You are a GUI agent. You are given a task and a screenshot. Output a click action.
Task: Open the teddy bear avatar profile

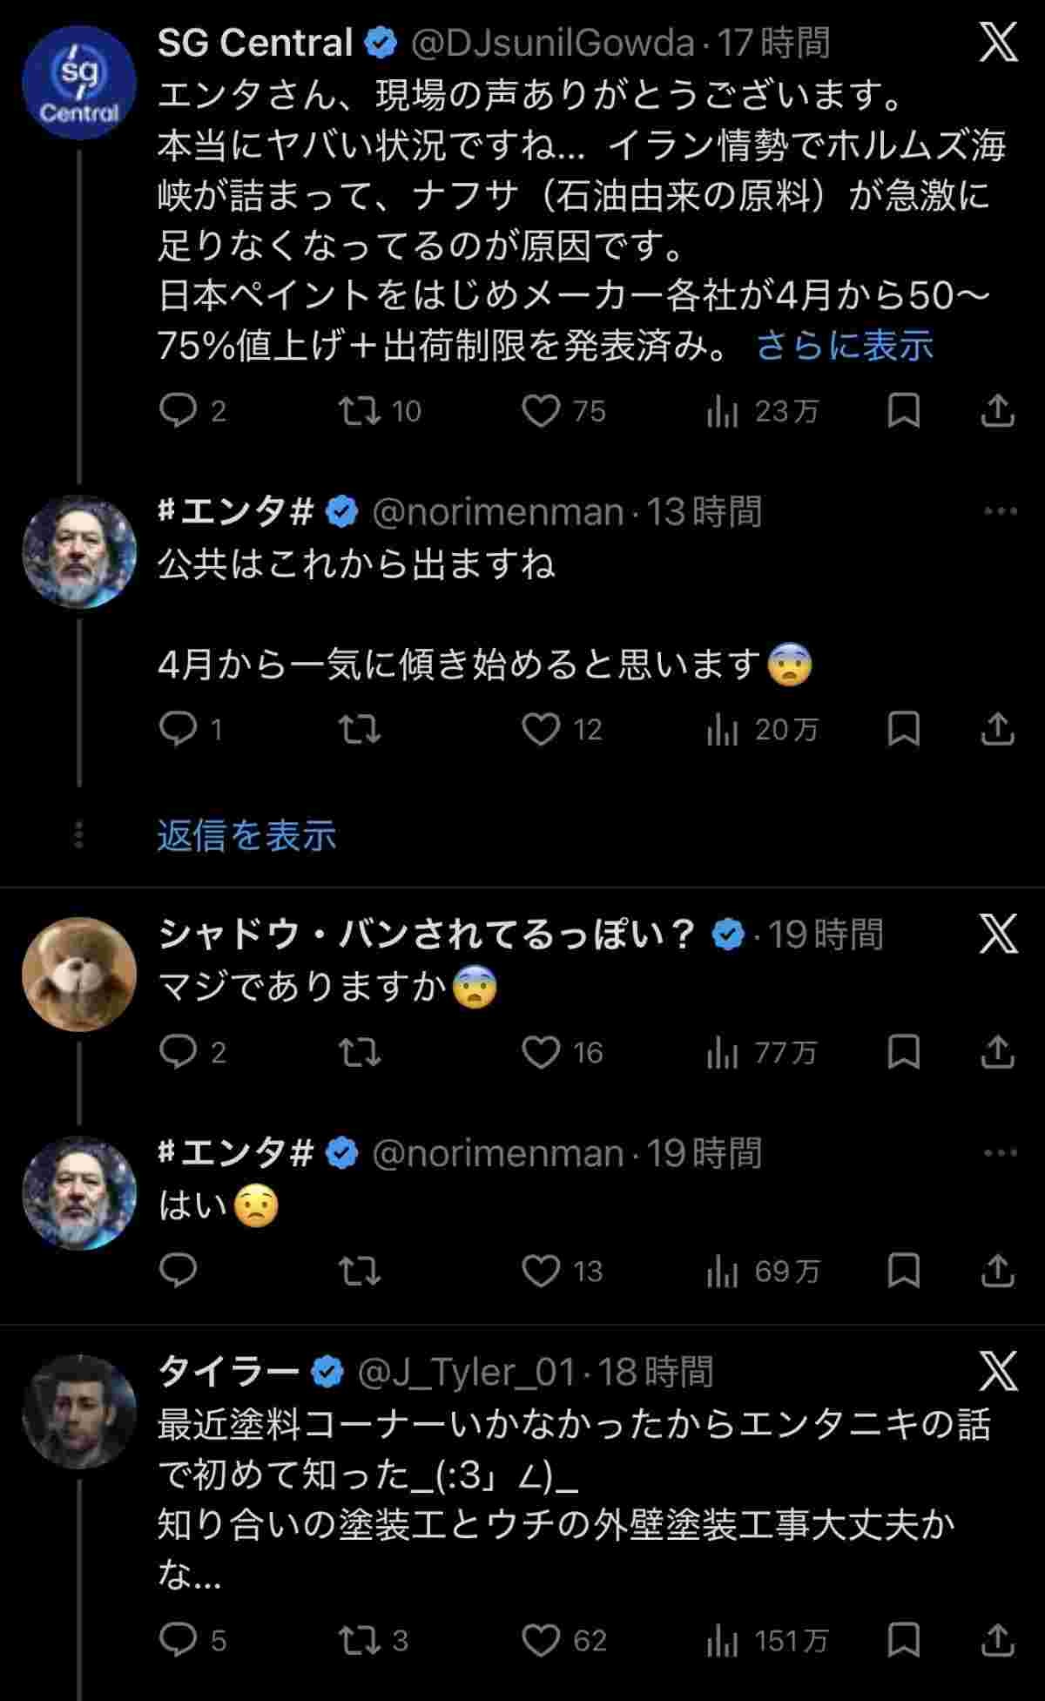[79, 975]
